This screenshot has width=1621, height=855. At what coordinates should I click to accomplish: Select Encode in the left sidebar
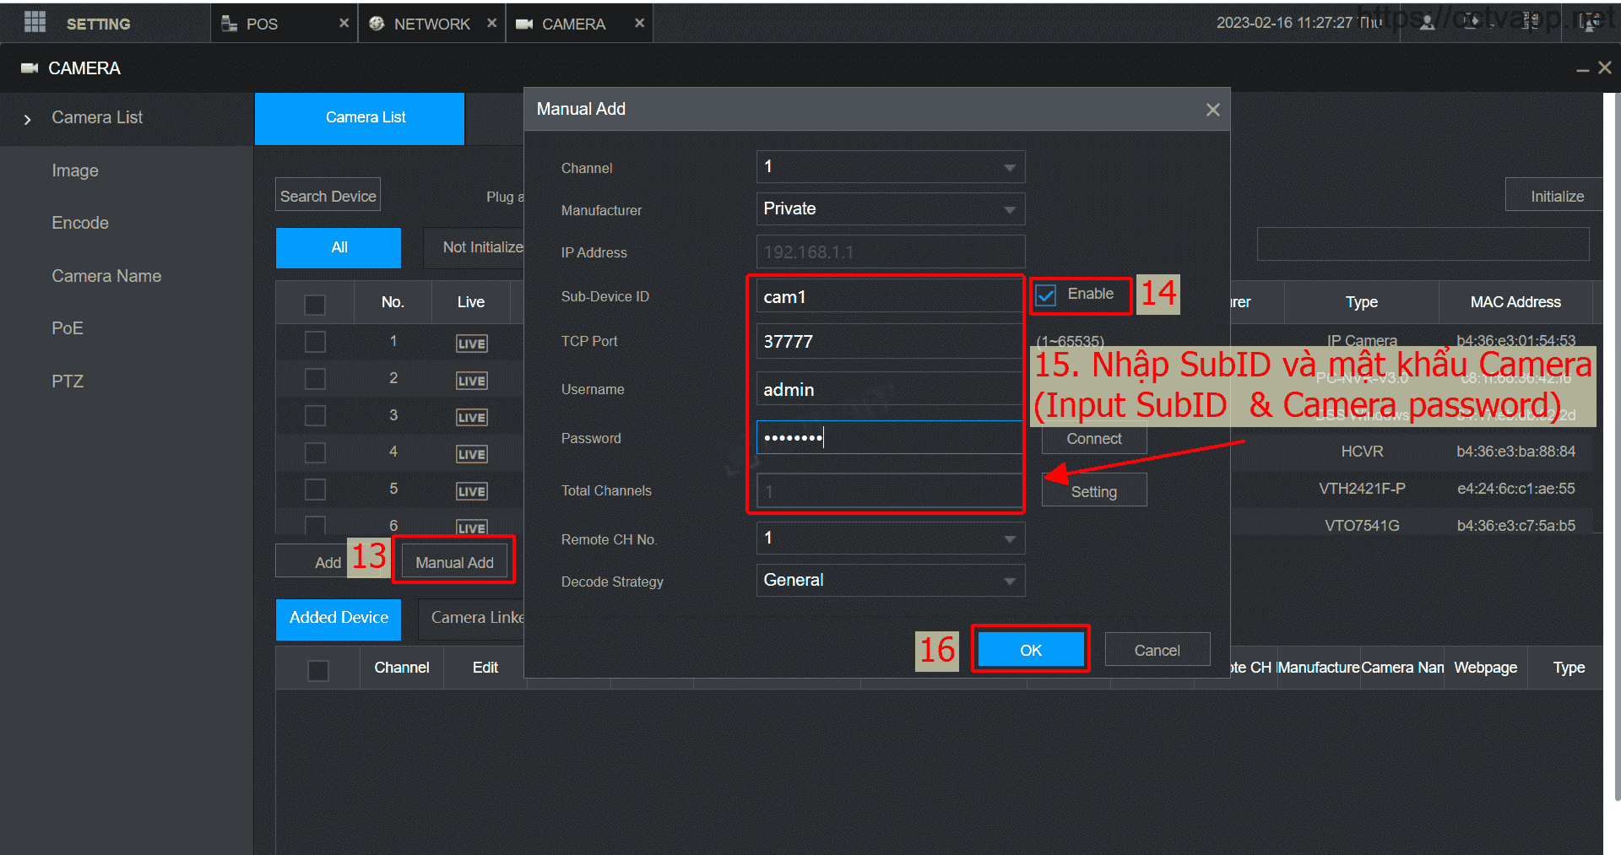coord(80,223)
